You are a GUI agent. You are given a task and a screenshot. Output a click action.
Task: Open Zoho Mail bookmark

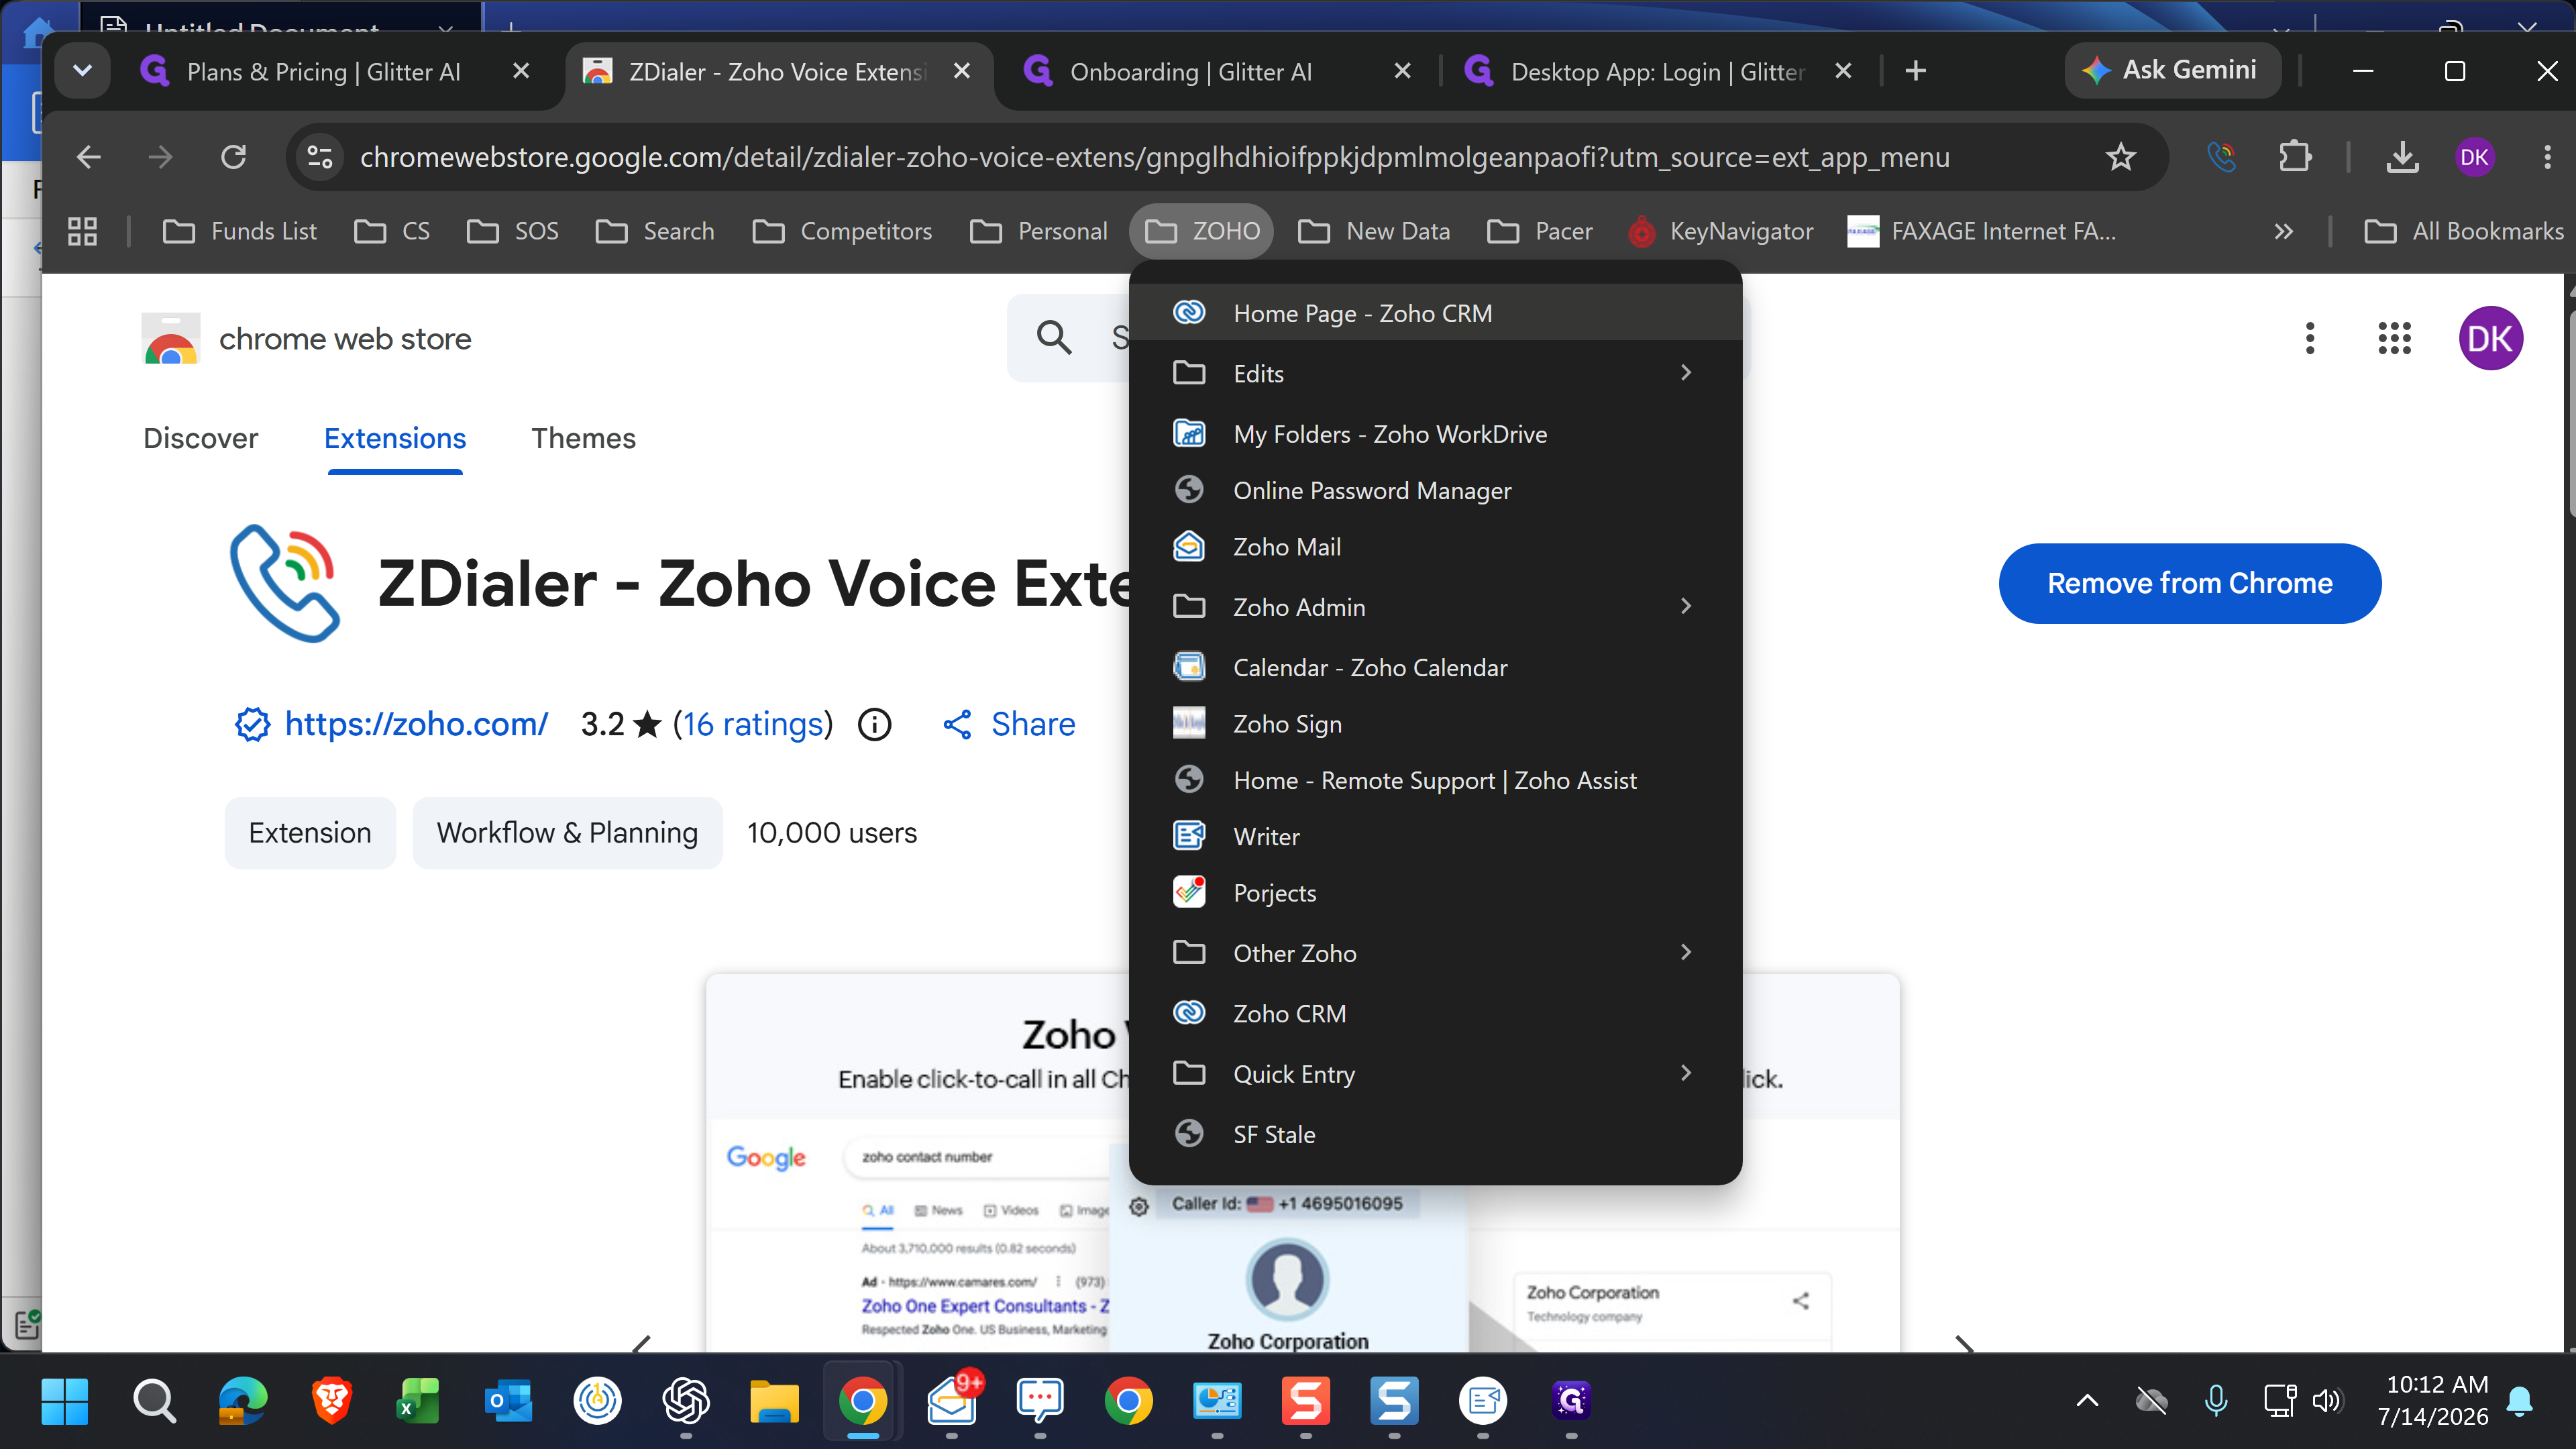pyautogui.click(x=1435, y=547)
